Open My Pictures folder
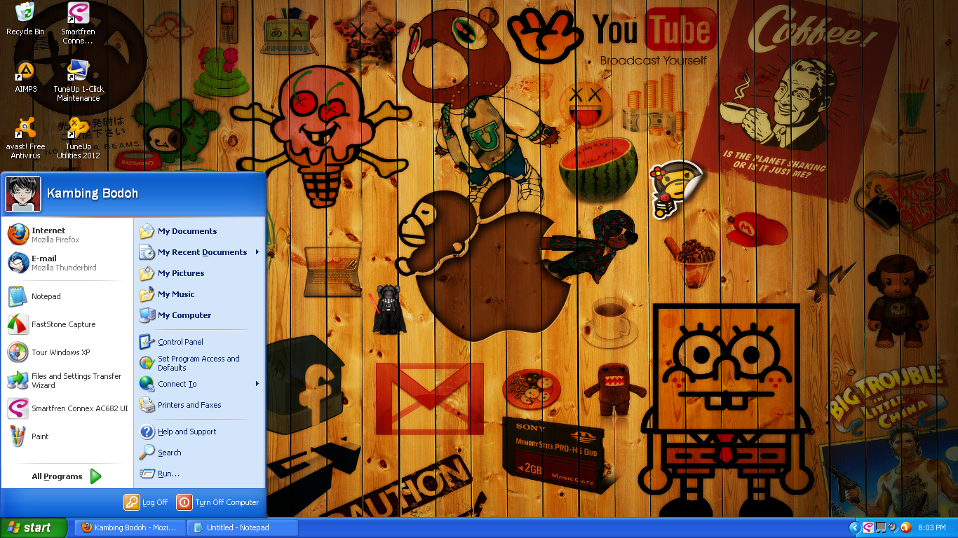This screenshot has width=958, height=538. (x=199, y=273)
